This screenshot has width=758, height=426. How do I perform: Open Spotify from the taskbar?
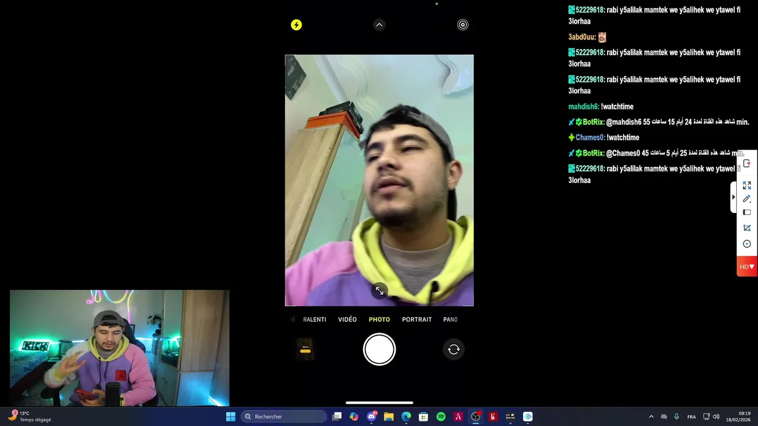(x=441, y=417)
